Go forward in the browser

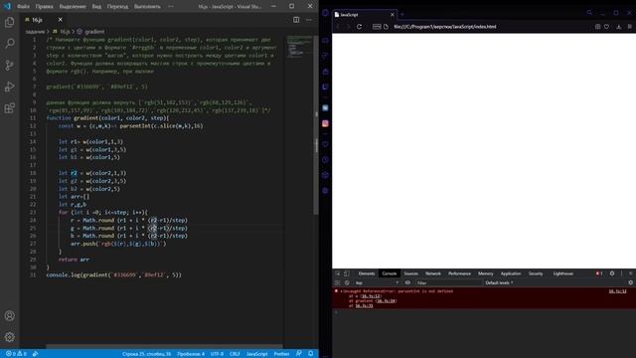point(348,27)
